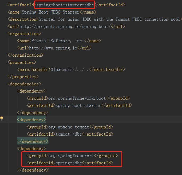Viewport: 182px width, 175px height.
Task: Click the opening dependencies tag
Action: click(x=24, y=84)
